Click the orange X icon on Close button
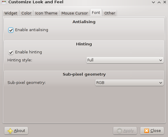Viewport: 168px width, 137px height. point(147,131)
